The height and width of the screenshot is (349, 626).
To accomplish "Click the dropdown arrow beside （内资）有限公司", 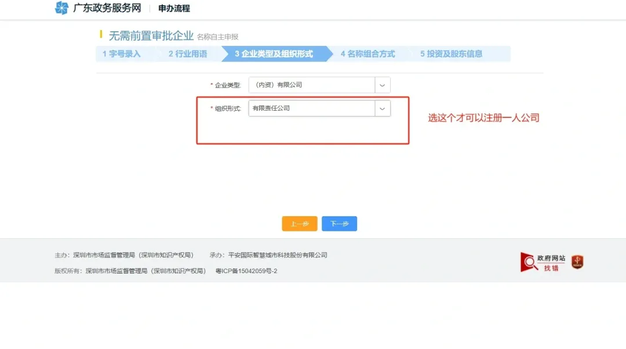I will tap(383, 85).
